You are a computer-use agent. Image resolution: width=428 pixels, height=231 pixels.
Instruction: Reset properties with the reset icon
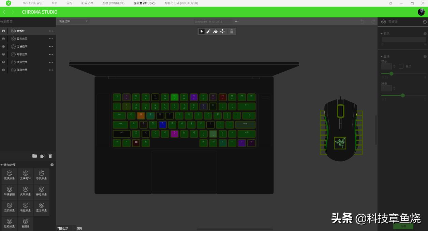pos(425,22)
